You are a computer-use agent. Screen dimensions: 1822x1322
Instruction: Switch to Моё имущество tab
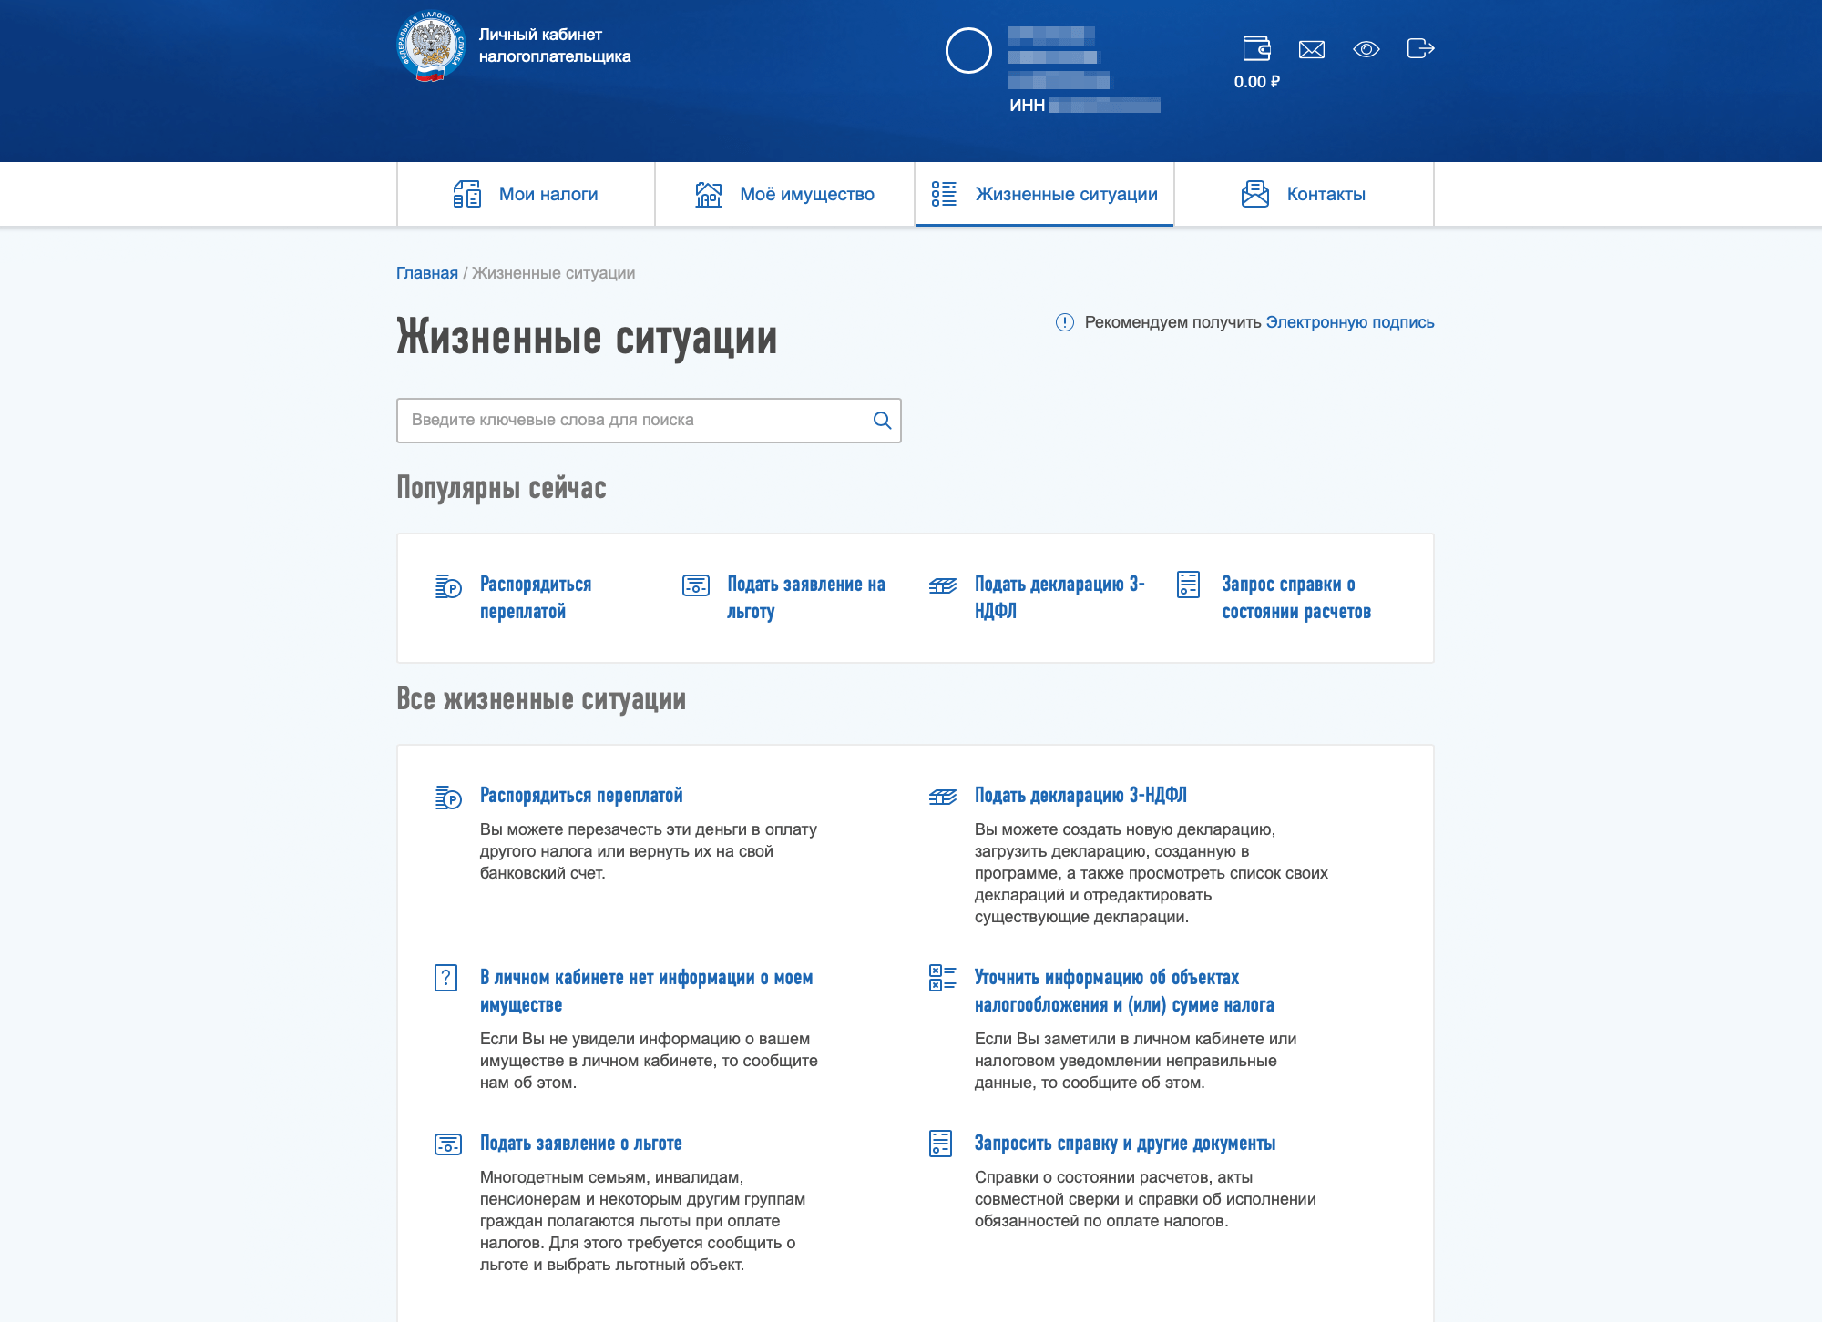coord(784,194)
